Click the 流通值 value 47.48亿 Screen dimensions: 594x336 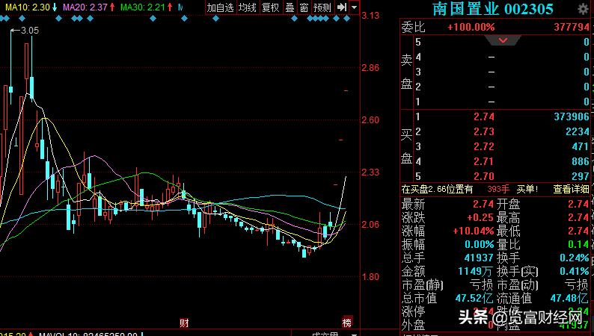(x=570, y=298)
